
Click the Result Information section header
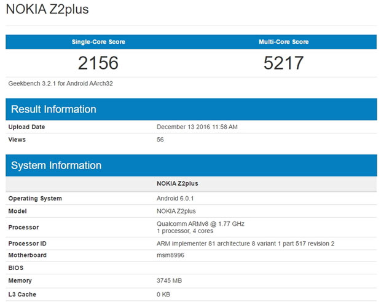pos(191,109)
